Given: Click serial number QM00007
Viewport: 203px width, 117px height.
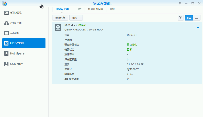Looking at the screenshot, I should point(133,69).
